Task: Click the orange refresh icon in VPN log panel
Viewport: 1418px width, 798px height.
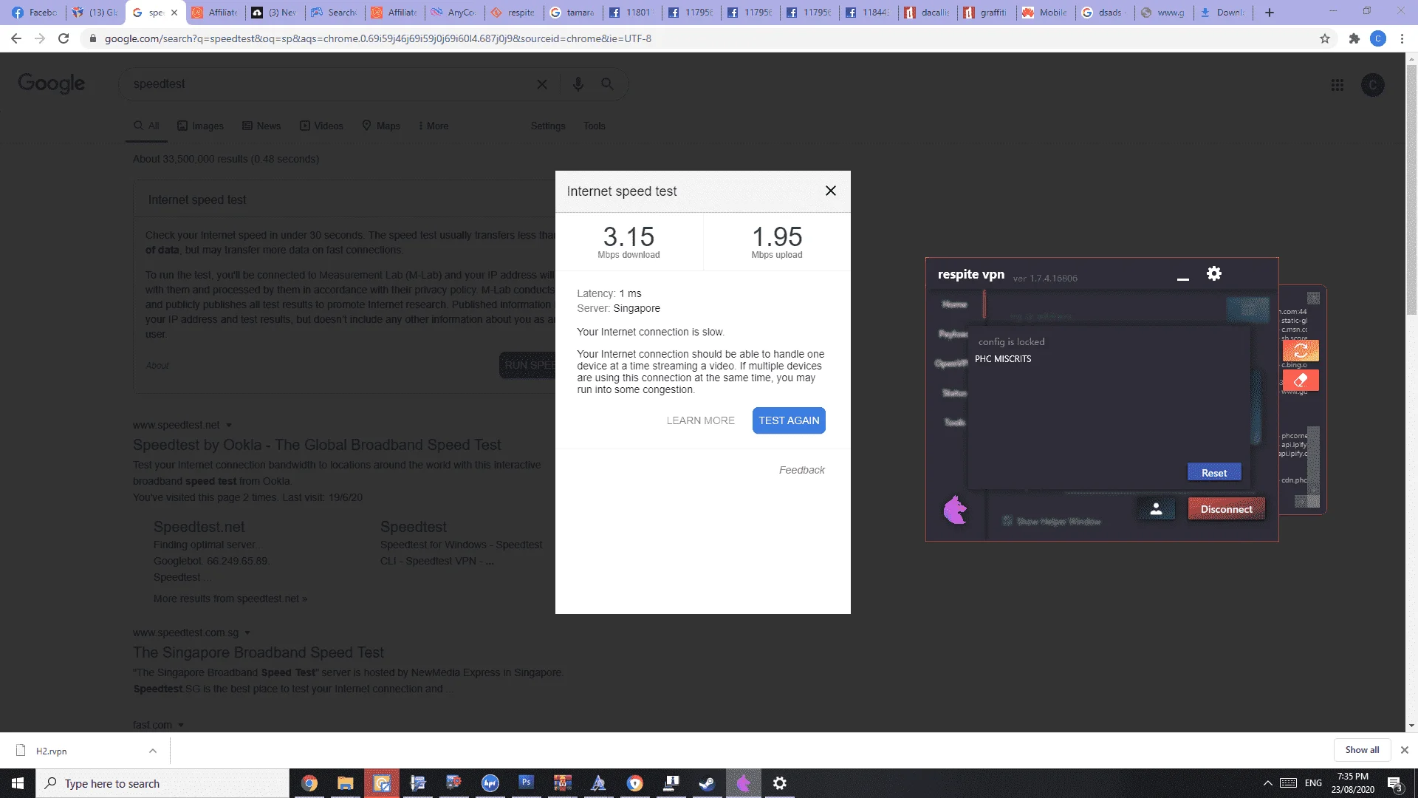Action: click(1301, 350)
